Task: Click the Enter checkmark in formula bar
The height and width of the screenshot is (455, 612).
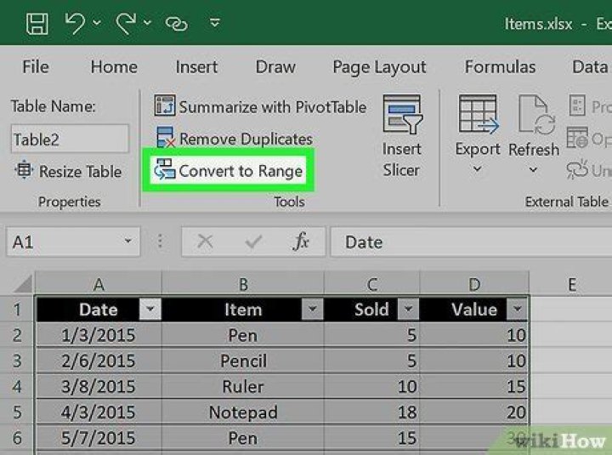Action: tap(253, 242)
